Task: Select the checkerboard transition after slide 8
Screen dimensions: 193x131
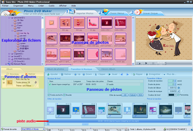Action: point(178,110)
